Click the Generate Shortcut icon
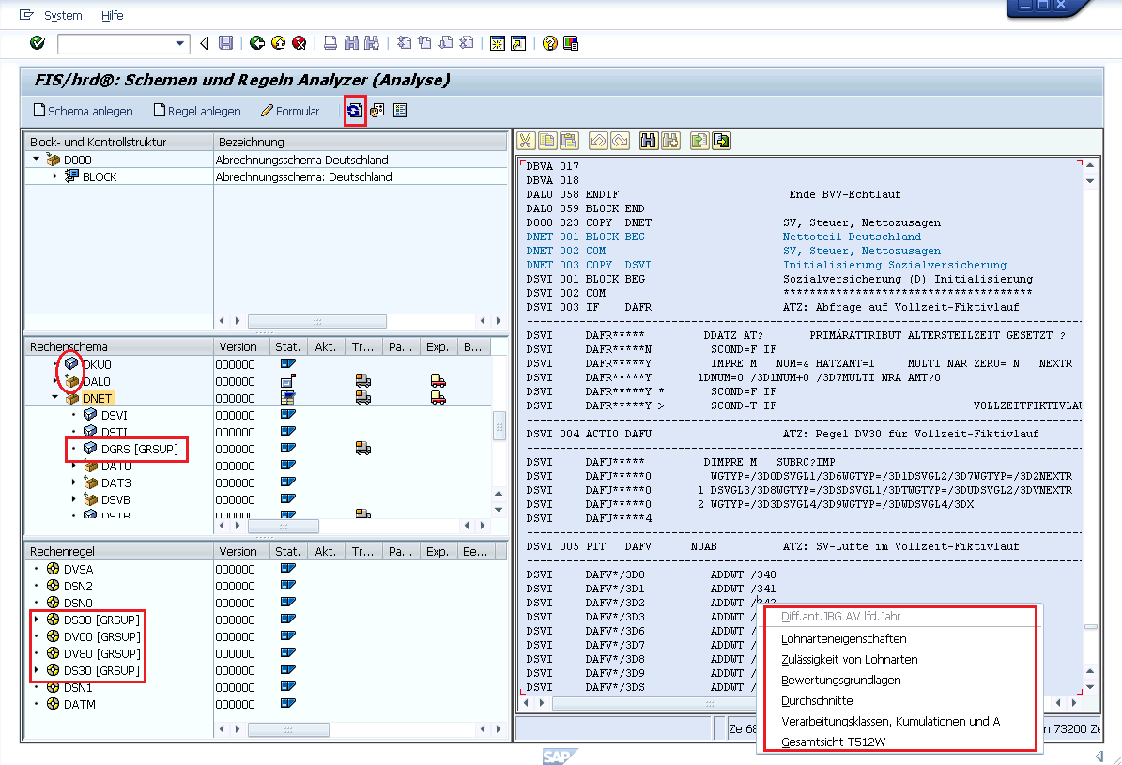Screen dimensions: 1122x765 (x=518, y=44)
